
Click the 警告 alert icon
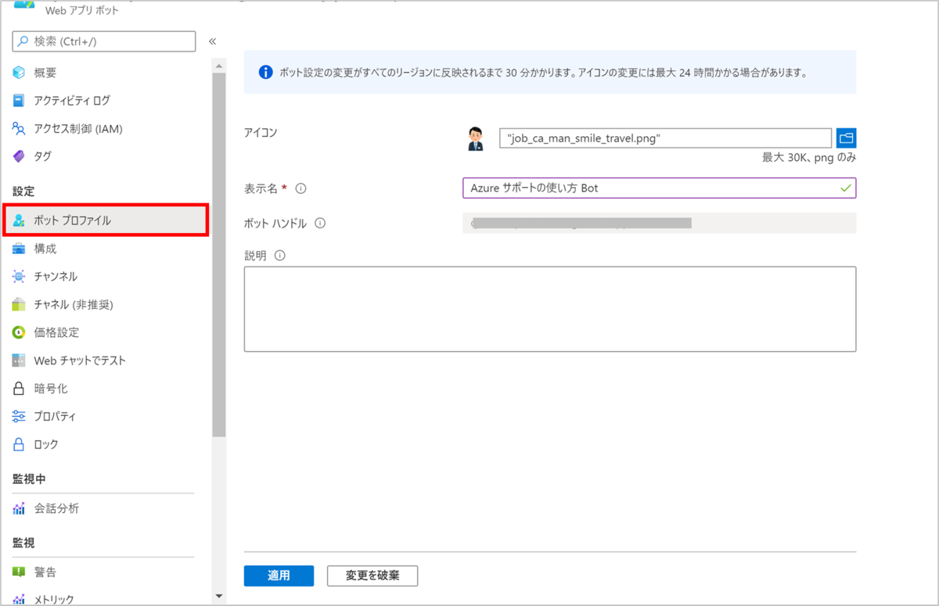click(x=19, y=572)
